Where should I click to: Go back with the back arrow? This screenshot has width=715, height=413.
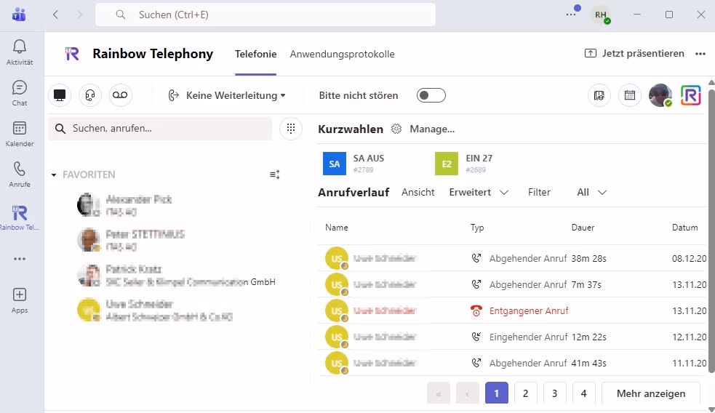coord(55,15)
